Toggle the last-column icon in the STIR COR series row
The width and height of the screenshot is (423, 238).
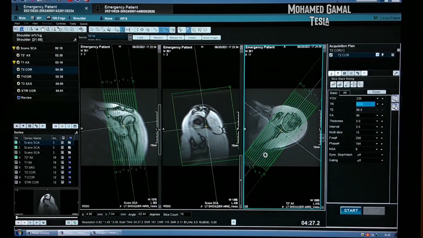tap(69, 182)
